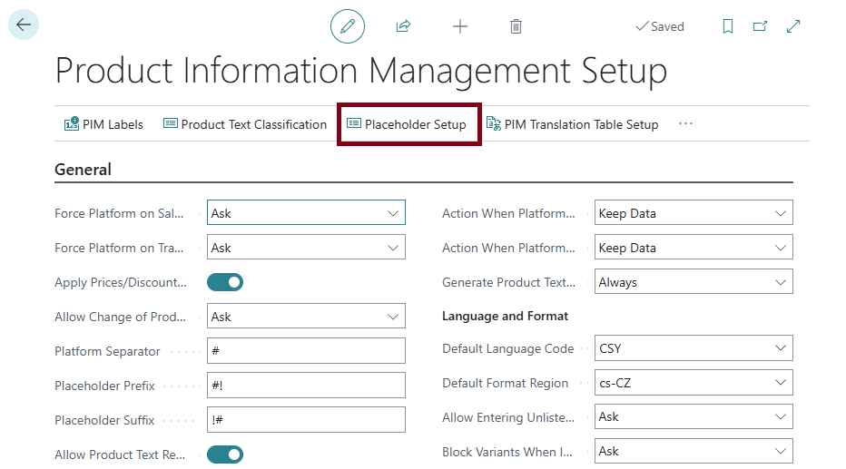Click the Platform Separator field
The height and width of the screenshot is (469, 846).
pos(306,351)
